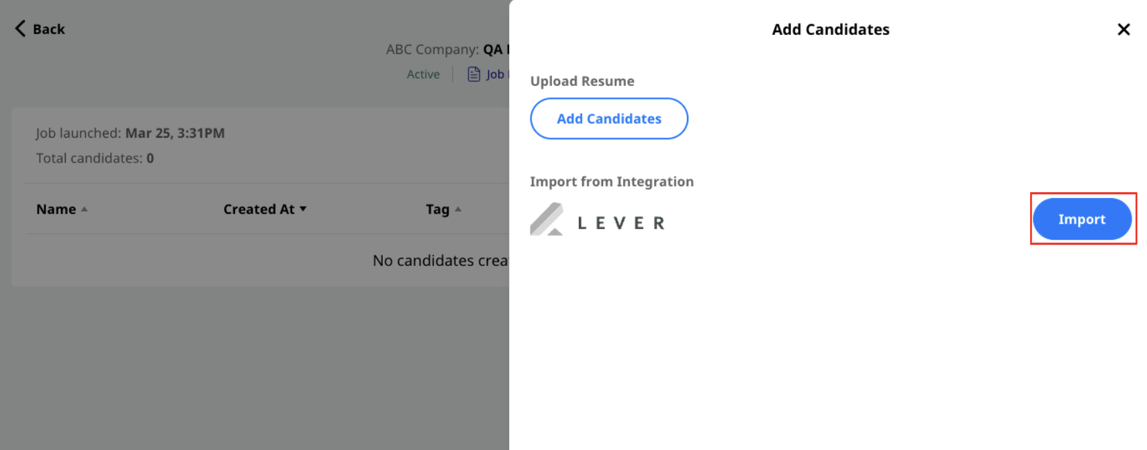Click the Add Candidates upload button
This screenshot has height=450, width=1147.
[609, 119]
